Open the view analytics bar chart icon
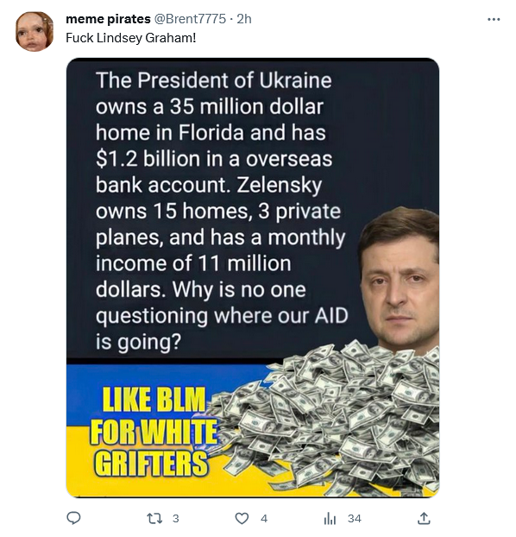The width and height of the screenshot is (516, 537). point(330,519)
